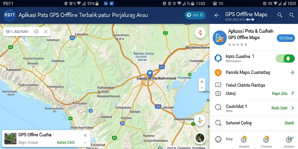Click the 'Sehomil Coıing' row label

click(x=239, y=123)
